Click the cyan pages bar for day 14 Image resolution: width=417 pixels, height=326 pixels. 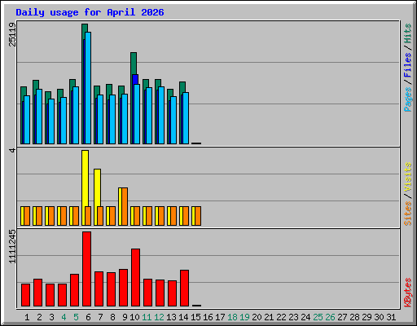click(186, 118)
